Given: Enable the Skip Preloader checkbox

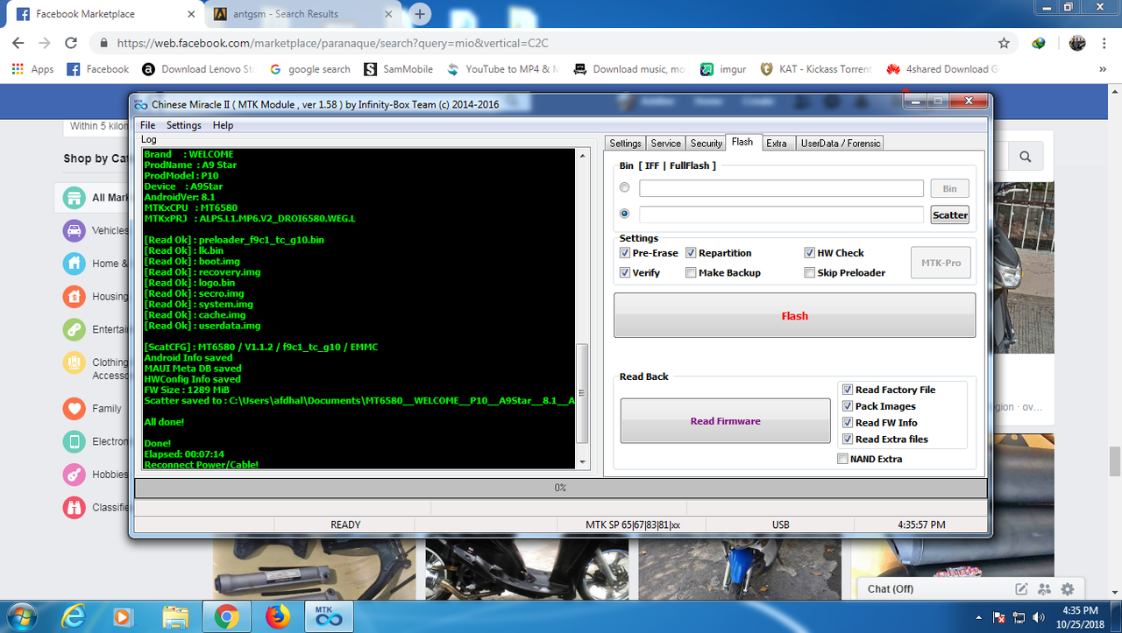Looking at the screenshot, I should click(810, 272).
